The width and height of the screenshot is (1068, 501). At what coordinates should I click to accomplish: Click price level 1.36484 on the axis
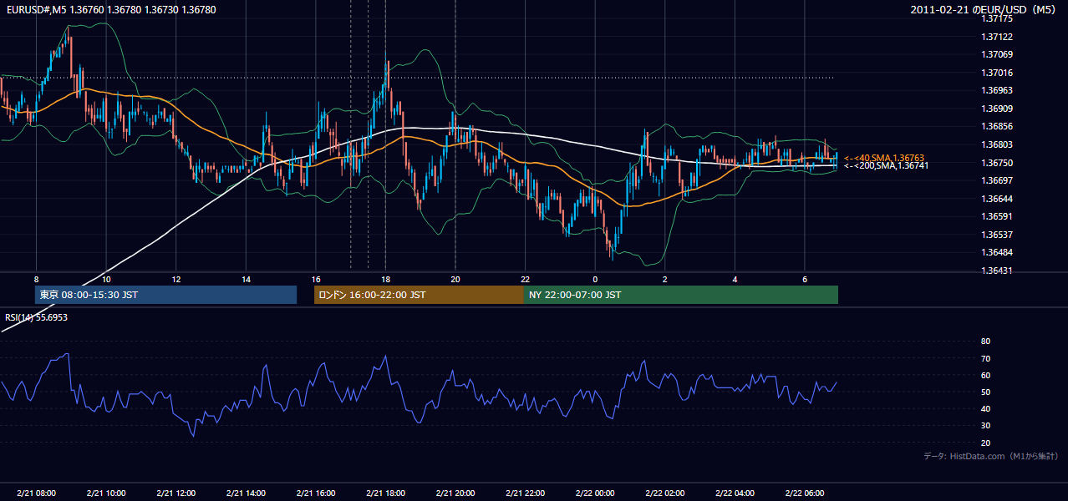(996, 252)
